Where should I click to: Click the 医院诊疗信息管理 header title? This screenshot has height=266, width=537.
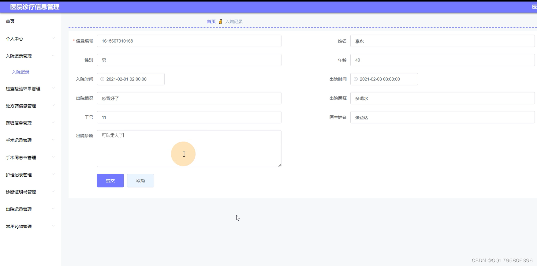(35, 7)
